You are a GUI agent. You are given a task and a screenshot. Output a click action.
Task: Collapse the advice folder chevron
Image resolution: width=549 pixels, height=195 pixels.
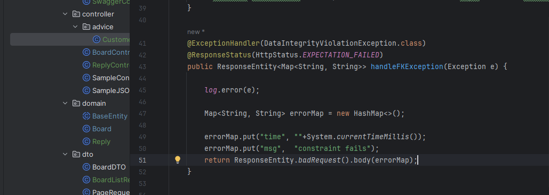coord(75,27)
